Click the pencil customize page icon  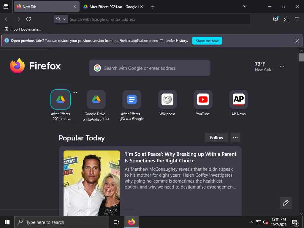[x=286, y=203]
